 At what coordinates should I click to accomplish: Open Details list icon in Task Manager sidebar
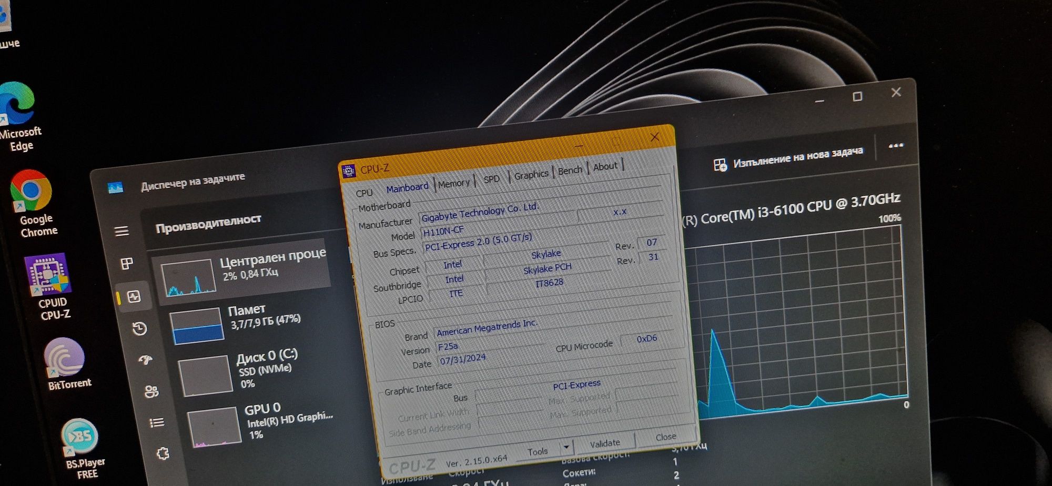tap(157, 422)
